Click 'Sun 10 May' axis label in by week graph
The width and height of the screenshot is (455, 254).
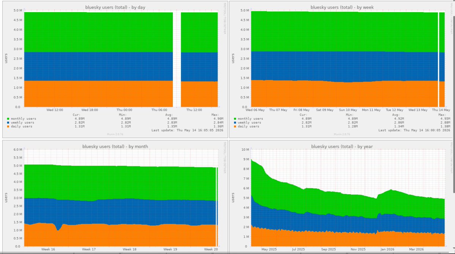click(x=348, y=110)
